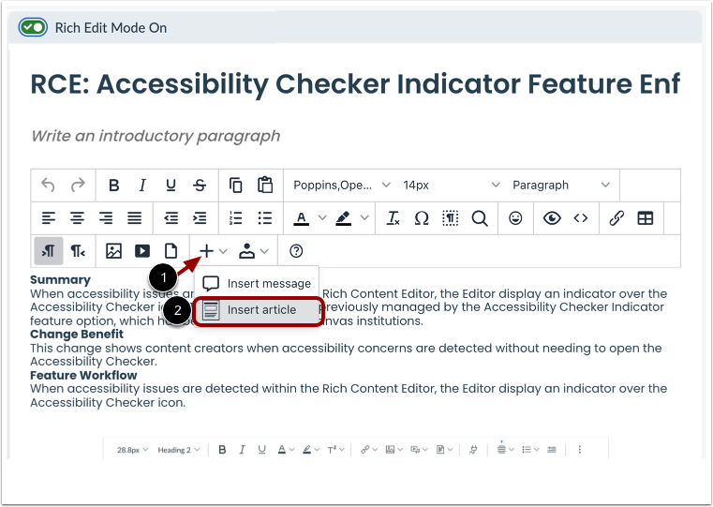Apply text color in the bottom toolbar
This screenshot has width=713, height=507.
pyautogui.click(x=282, y=450)
